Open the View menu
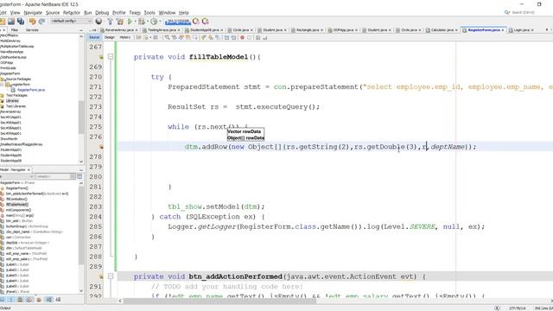The height and width of the screenshot is (311, 553). tap(16, 13)
